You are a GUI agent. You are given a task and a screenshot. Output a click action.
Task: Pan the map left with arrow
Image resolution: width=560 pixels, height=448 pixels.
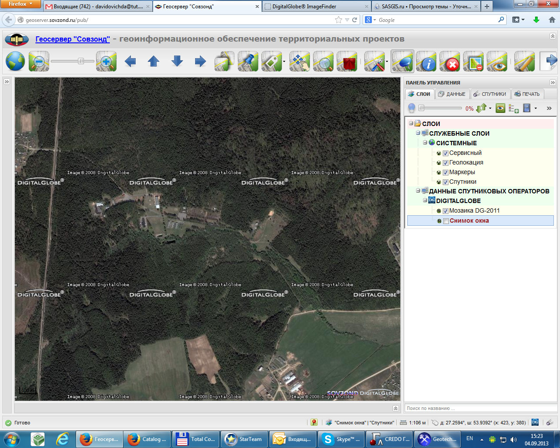[x=130, y=62]
